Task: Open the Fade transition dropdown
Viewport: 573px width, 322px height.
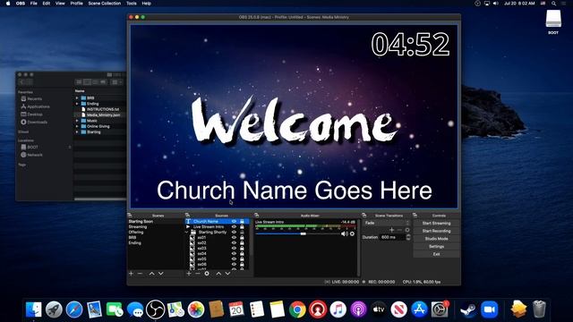Action: click(x=387, y=223)
